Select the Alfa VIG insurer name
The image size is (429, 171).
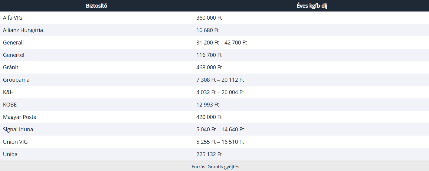(13, 18)
